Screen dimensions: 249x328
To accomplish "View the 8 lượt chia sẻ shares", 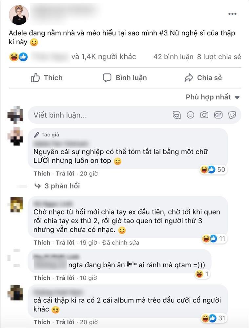I will pyautogui.click(x=219, y=57).
